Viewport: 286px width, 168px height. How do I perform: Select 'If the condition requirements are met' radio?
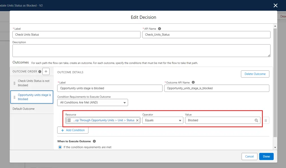click(x=60, y=147)
